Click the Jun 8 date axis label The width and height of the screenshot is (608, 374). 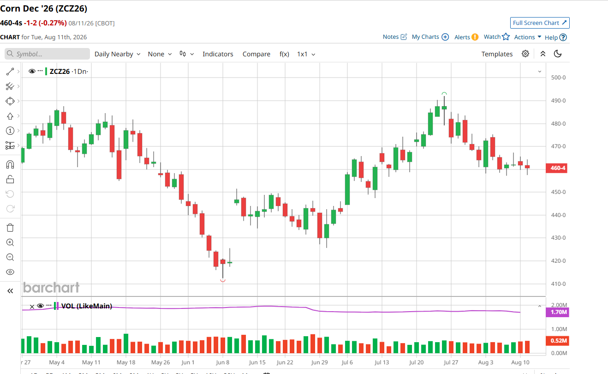[223, 362]
